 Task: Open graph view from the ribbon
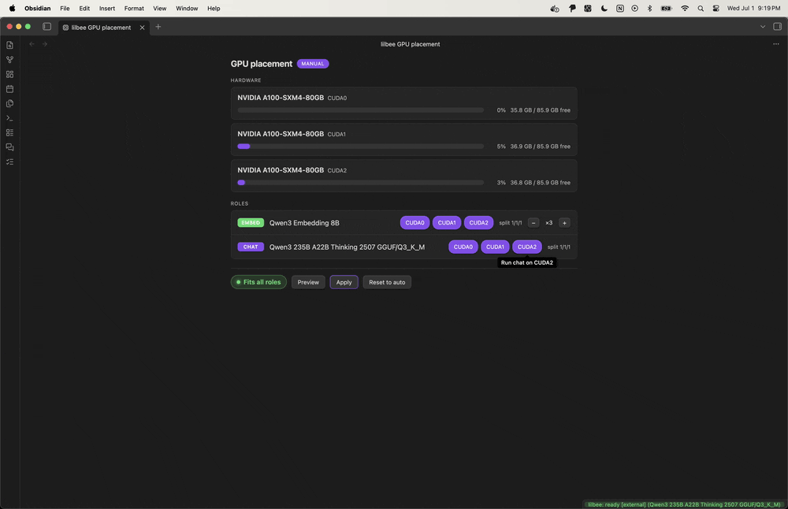point(9,60)
